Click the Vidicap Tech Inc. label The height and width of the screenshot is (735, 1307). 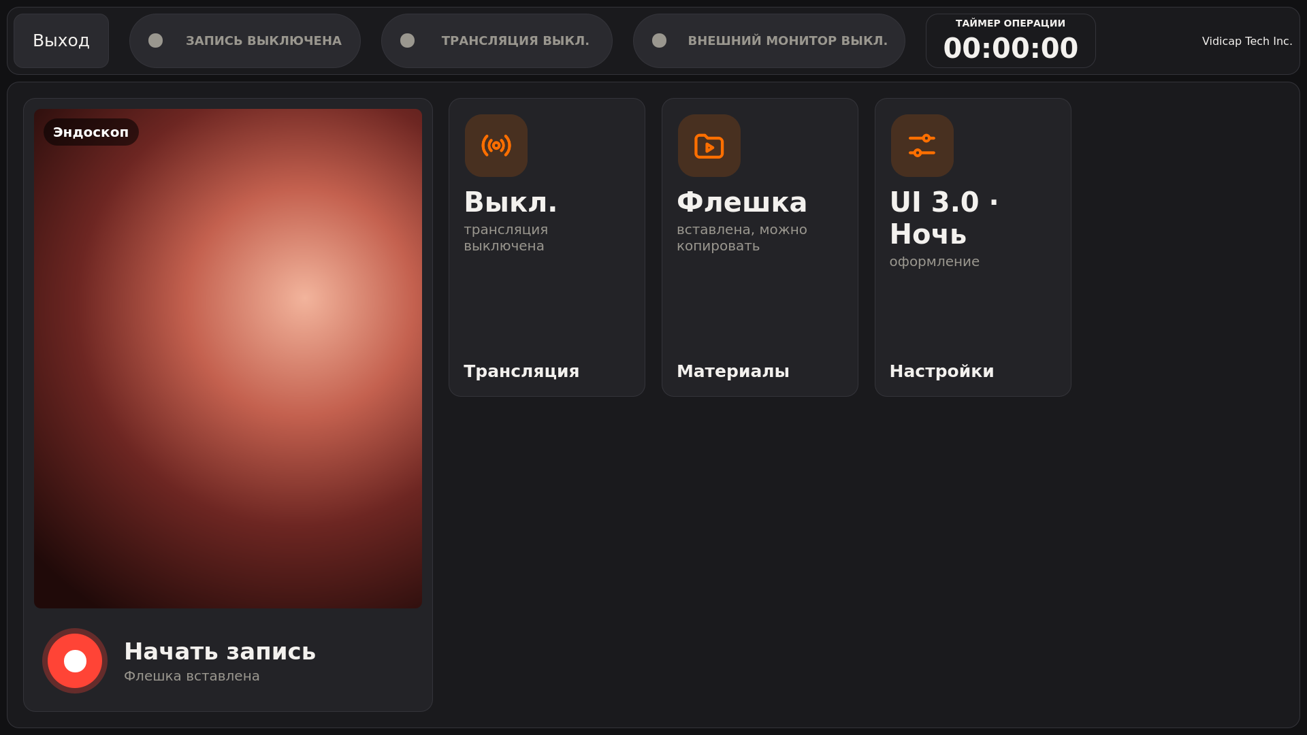1247,41
